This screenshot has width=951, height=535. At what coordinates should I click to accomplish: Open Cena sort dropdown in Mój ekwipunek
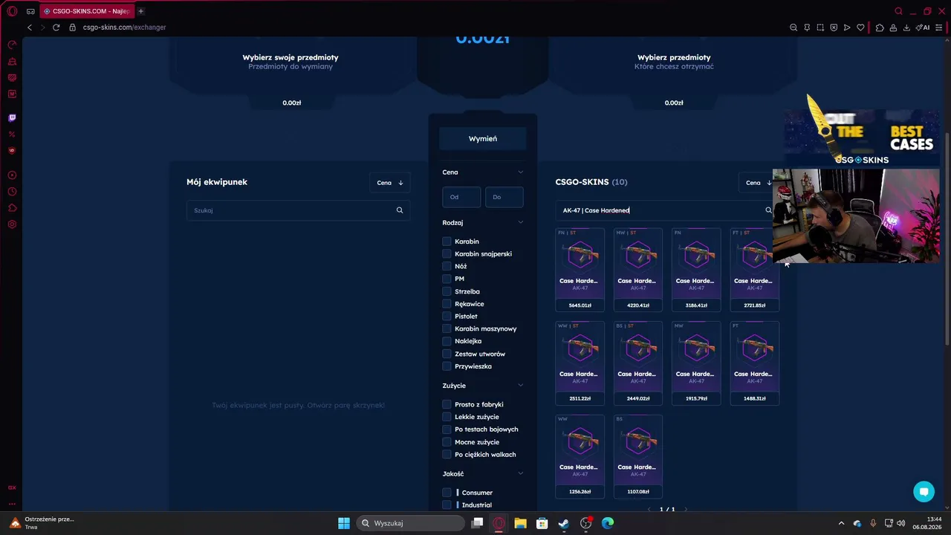[390, 183]
